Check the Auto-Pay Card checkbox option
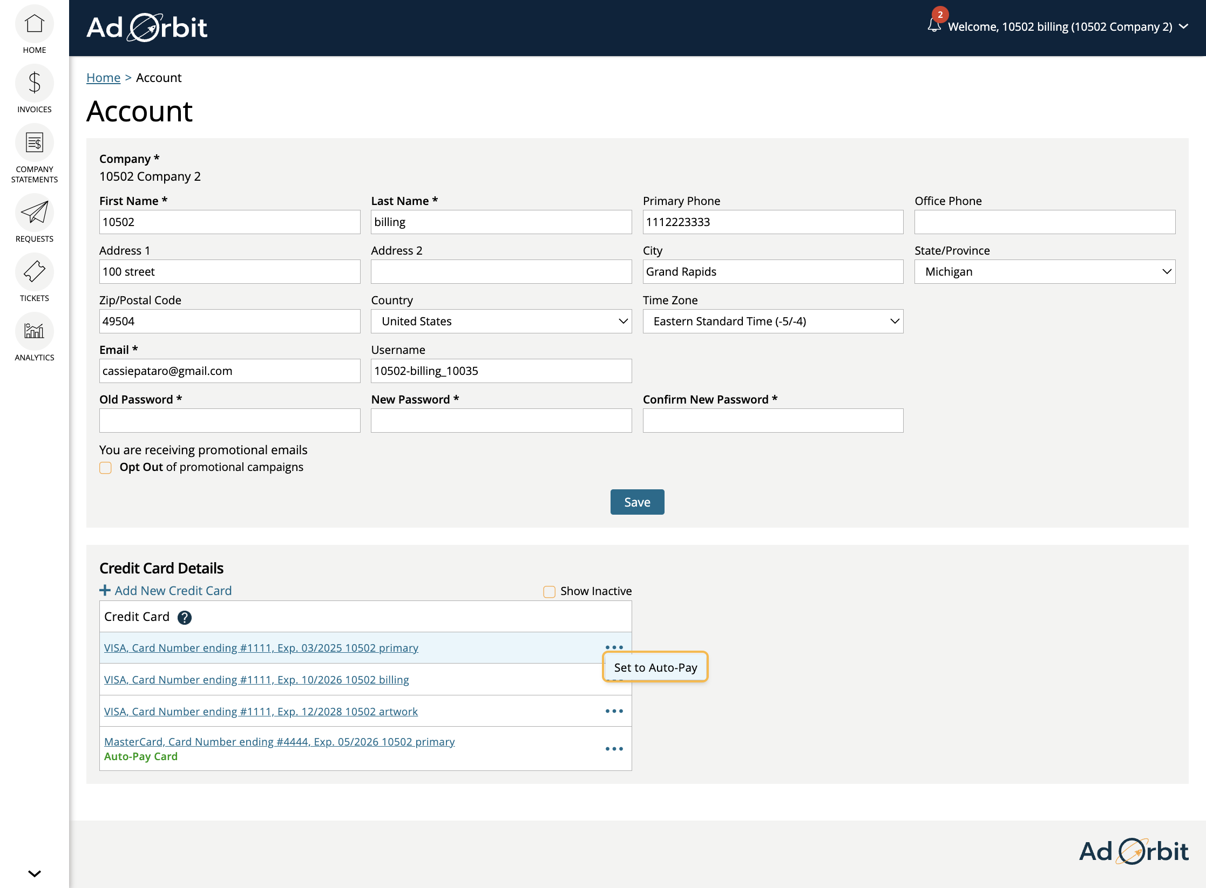 tap(655, 667)
